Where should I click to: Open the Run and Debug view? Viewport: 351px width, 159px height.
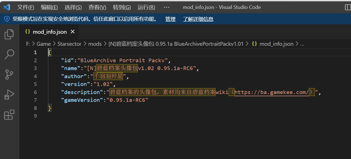point(9,95)
